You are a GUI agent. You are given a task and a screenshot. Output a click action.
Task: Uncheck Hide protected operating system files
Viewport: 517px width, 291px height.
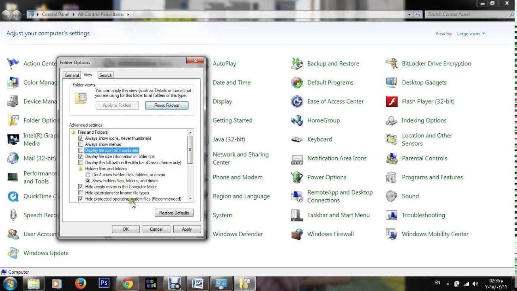(81, 199)
